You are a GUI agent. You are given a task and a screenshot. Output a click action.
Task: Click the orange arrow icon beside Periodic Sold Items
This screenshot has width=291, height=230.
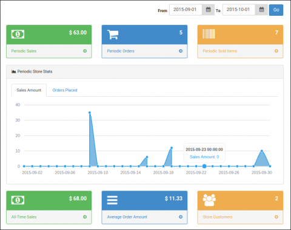click(x=276, y=51)
